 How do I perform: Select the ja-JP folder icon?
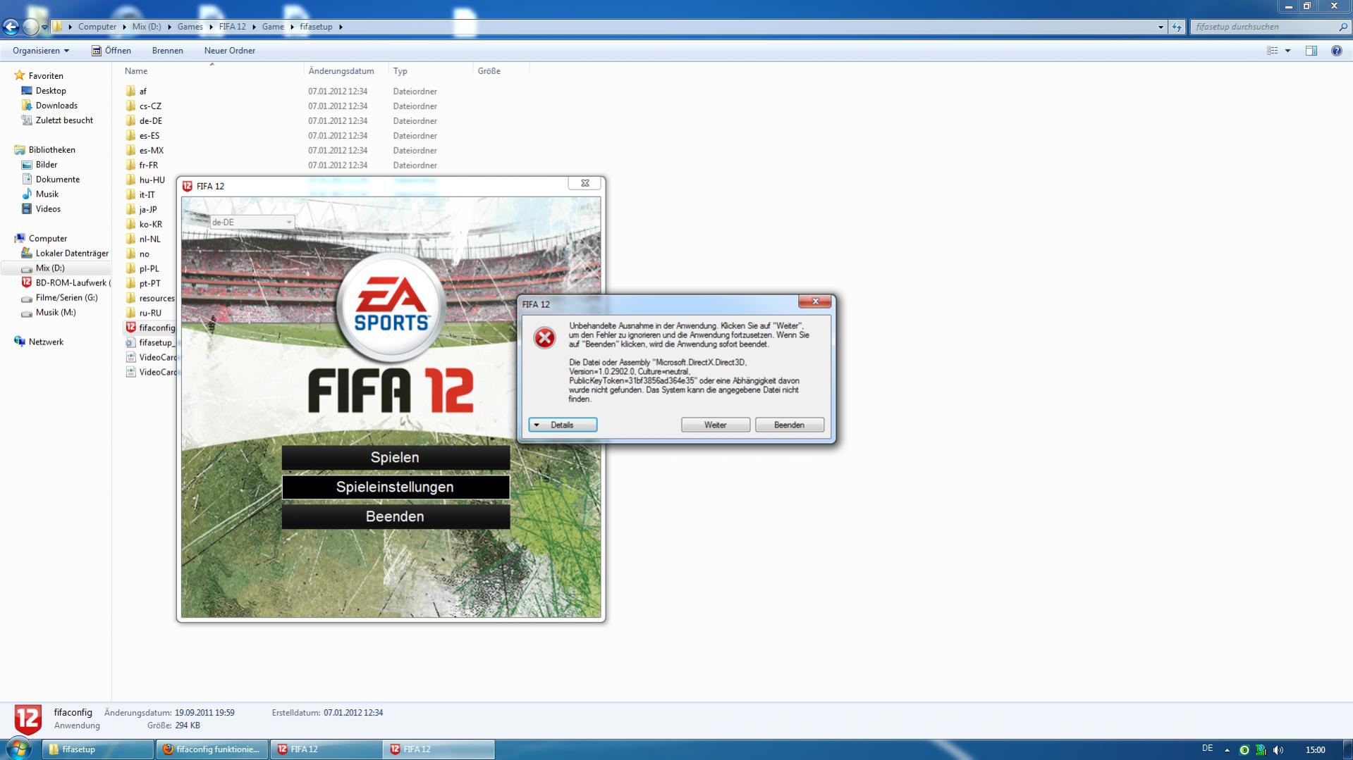click(130, 209)
